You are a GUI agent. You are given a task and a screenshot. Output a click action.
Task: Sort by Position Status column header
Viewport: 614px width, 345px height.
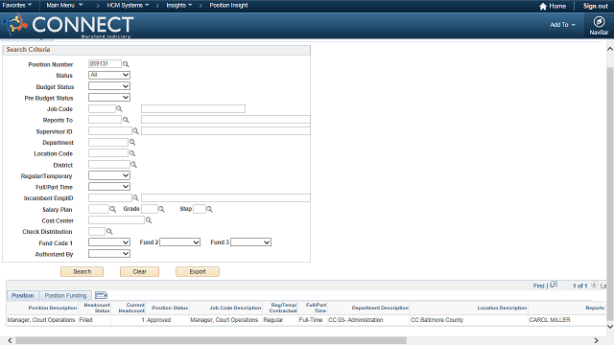point(170,308)
